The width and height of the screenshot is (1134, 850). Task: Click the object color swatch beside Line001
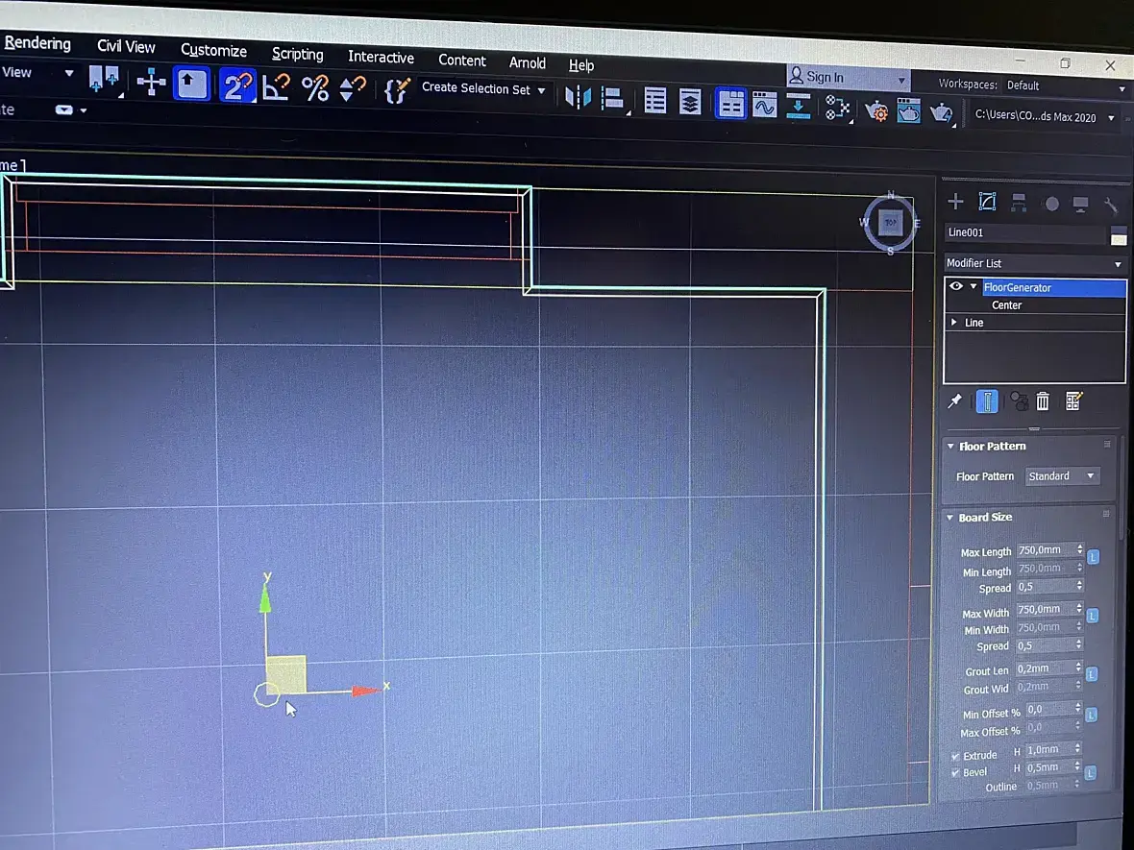1118,235
